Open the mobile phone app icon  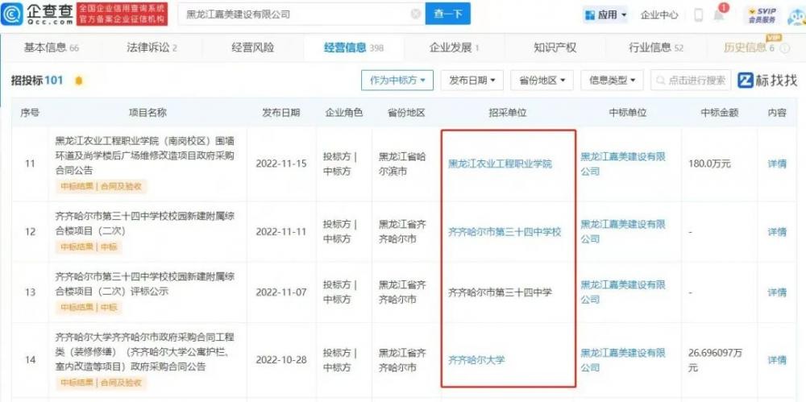click(x=698, y=15)
